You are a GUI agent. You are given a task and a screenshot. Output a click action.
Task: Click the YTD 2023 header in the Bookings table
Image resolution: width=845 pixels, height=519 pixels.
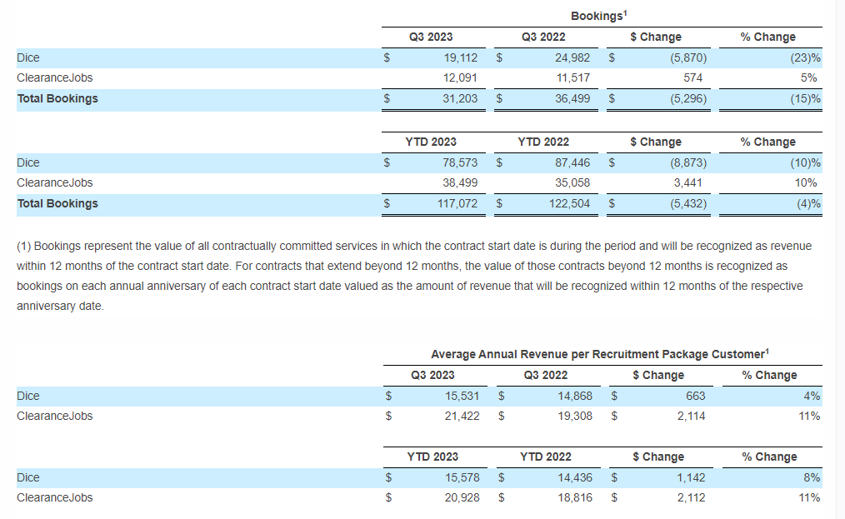coord(431,142)
